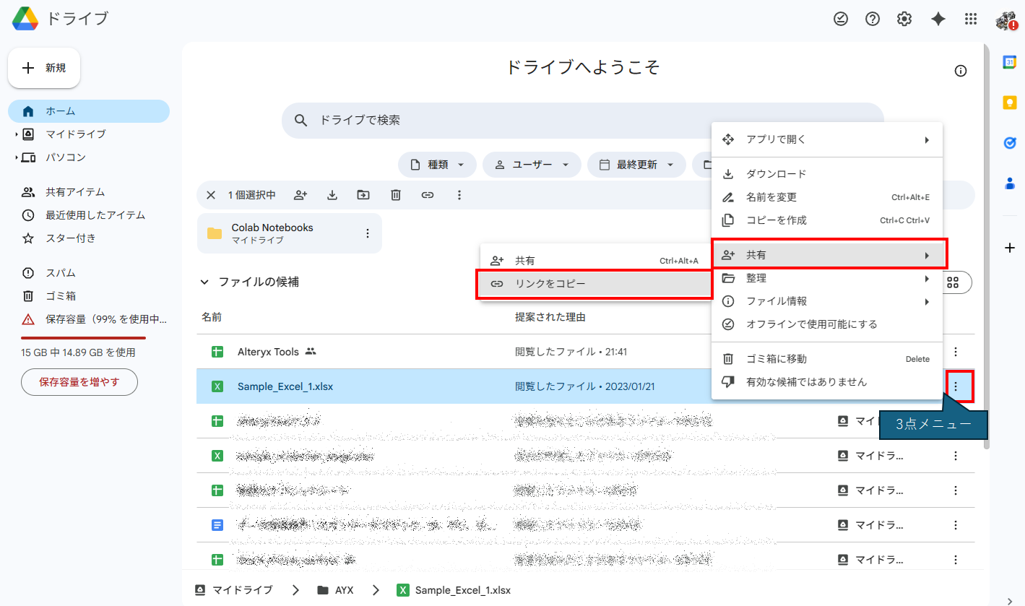
Task: Click the trash icon in selection toolbar
Action: 396,195
